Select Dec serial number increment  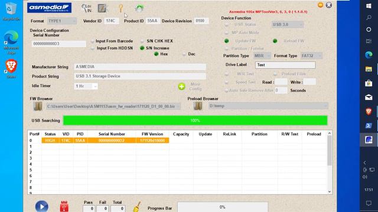click(x=184, y=54)
